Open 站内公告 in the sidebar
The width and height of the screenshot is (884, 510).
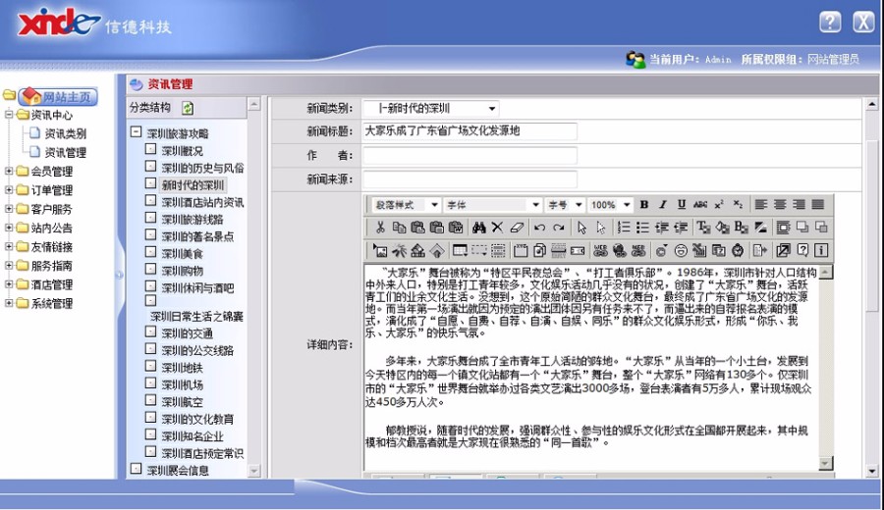coord(51,228)
